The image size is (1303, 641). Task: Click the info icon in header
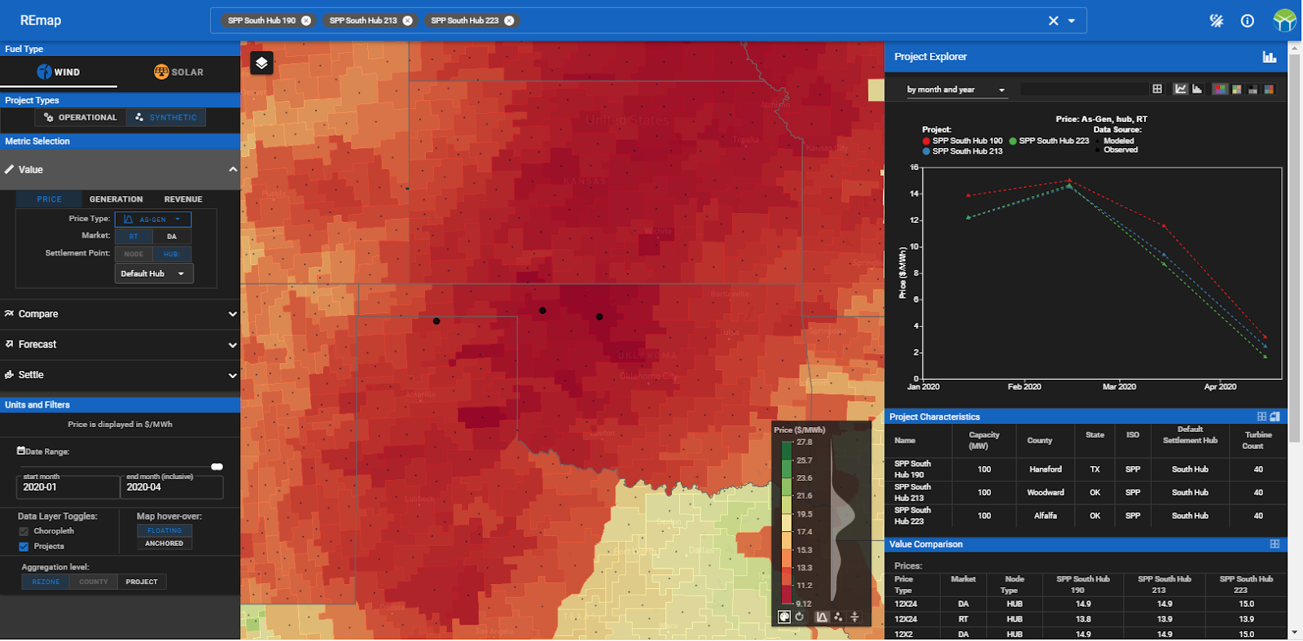[x=1247, y=21]
